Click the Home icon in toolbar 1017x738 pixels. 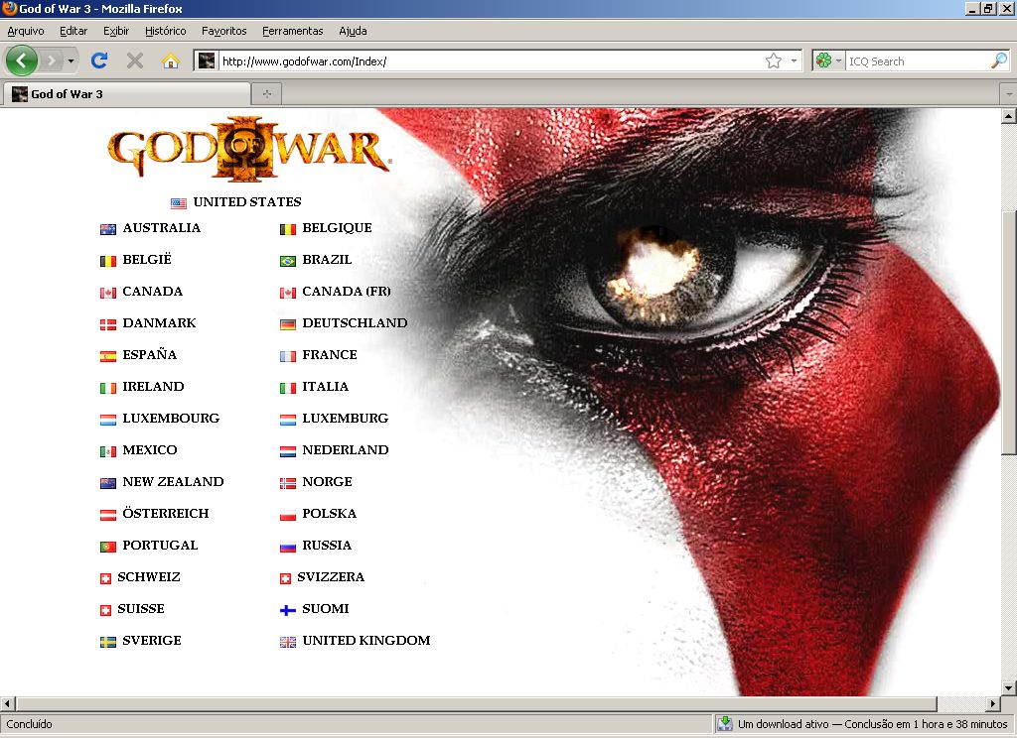click(x=170, y=61)
